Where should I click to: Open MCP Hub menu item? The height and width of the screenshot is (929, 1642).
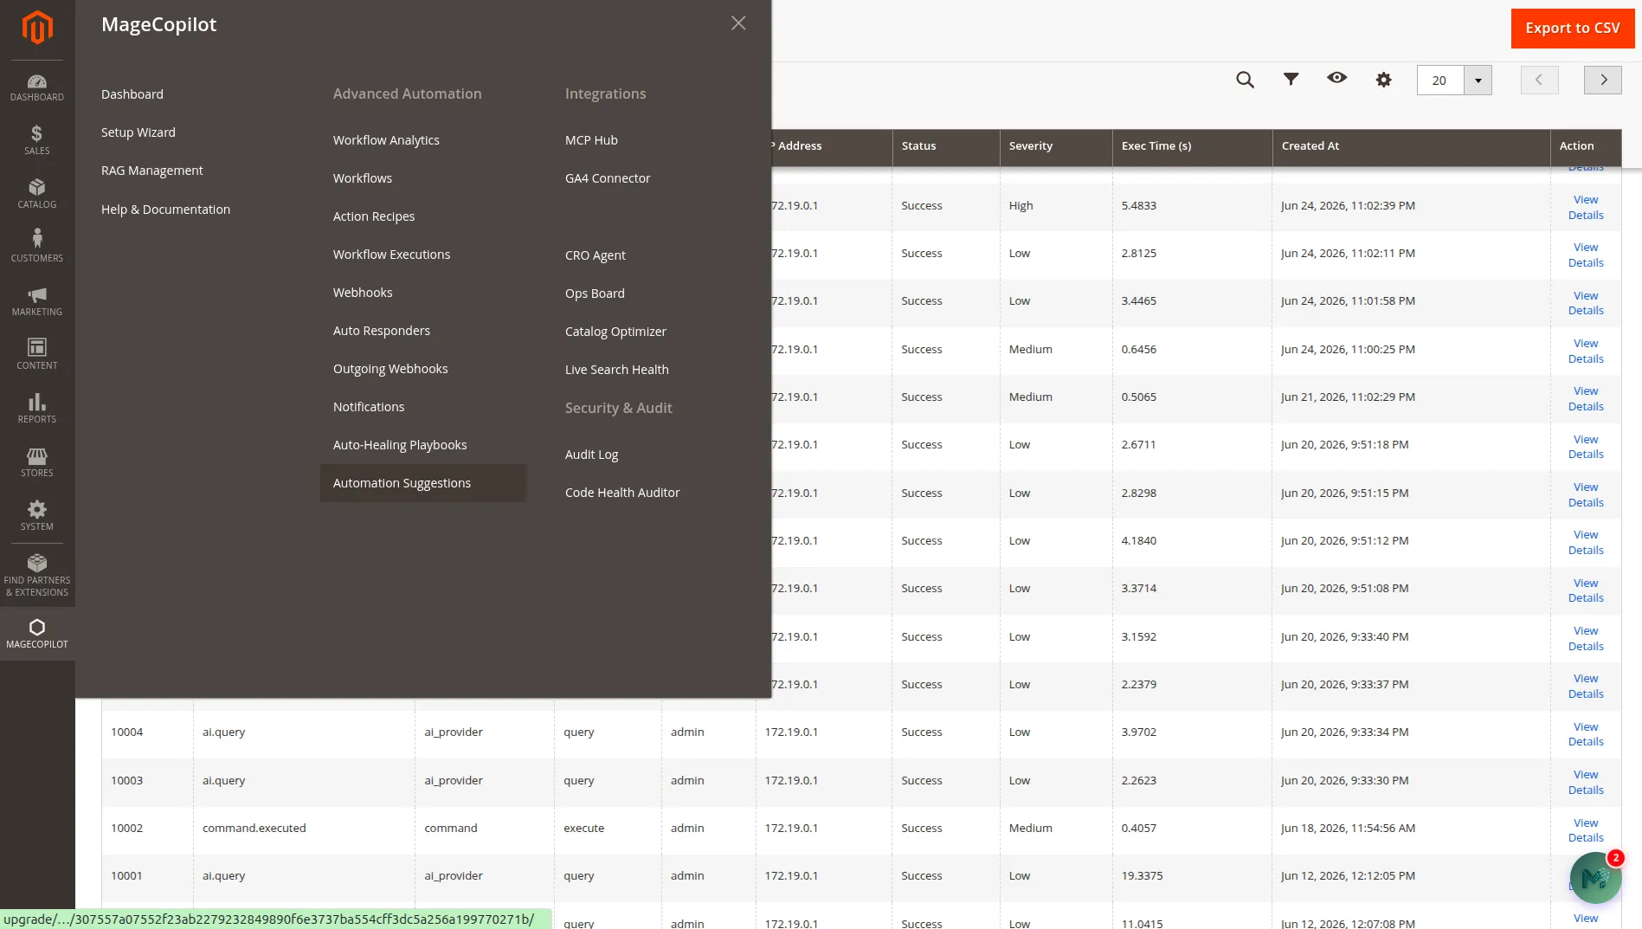click(591, 140)
